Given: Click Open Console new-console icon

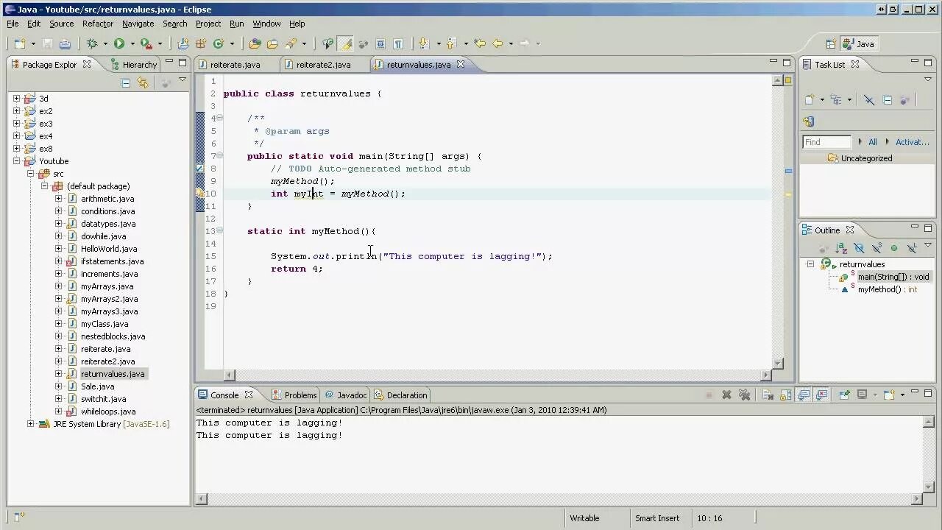Looking at the screenshot, I should 890,395.
